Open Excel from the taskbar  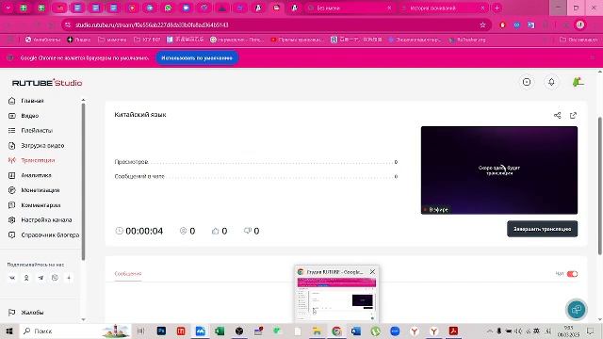pyautogui.click(x=220, y=331)
